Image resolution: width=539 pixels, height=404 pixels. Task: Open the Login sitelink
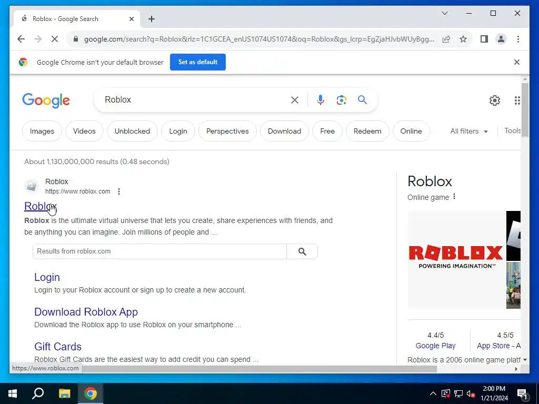pyautogui.click(x=47, y=277)
